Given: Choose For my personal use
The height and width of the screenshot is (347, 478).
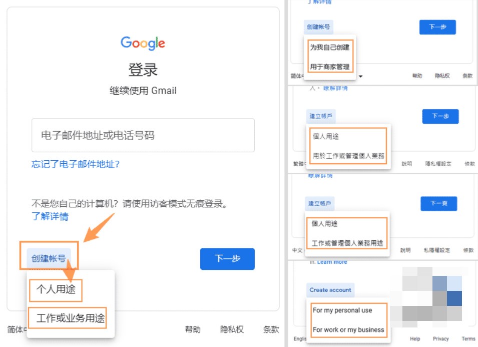Looking at the screenshot, I should click(x=342, y=310).
